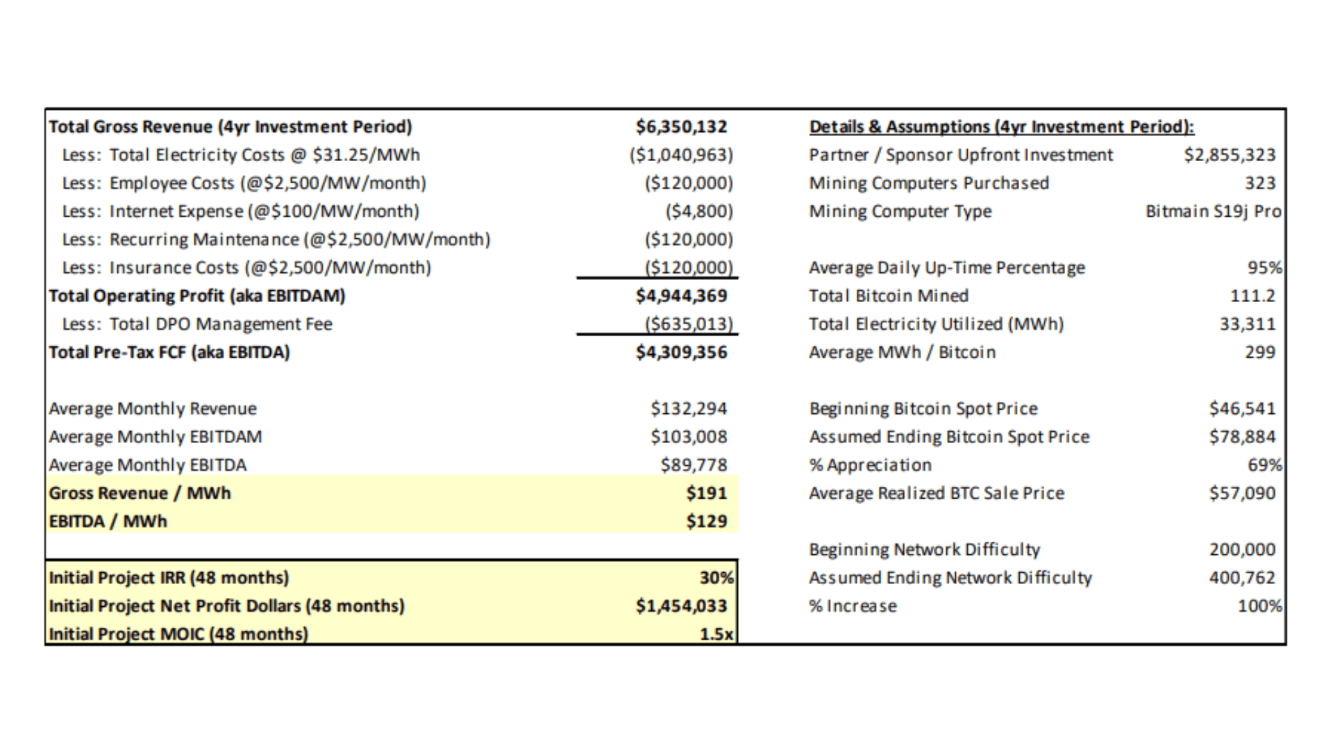Screen dimensions: 1333x750
Task: Click the Bitmain S19j Pro cell
Action: click(1212, 211)
